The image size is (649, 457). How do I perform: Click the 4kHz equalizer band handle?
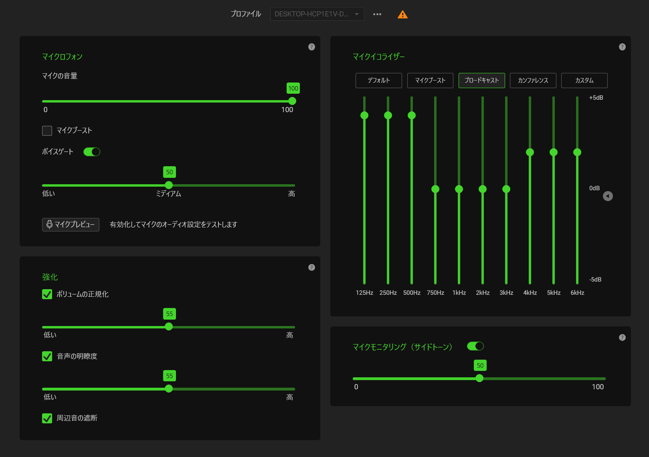pyautogui.click(x=530, y=152)
